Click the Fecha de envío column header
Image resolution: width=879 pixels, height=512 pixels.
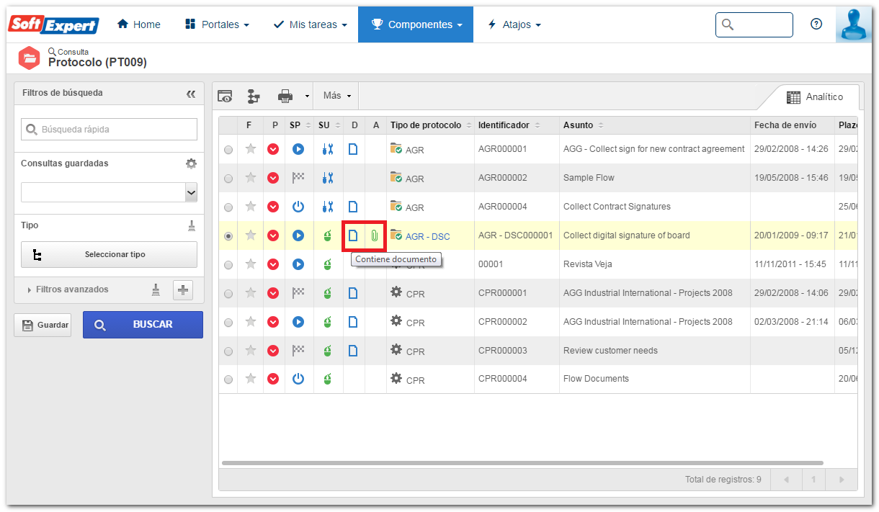[793, 125]
